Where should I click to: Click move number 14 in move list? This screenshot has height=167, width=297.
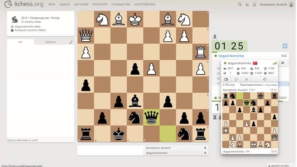tap(218, 68)
